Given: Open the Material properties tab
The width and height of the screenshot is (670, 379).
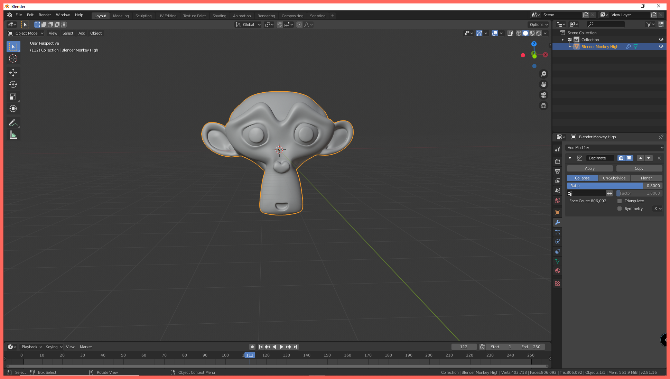Looking at the screenshot, I should [557, 271].
